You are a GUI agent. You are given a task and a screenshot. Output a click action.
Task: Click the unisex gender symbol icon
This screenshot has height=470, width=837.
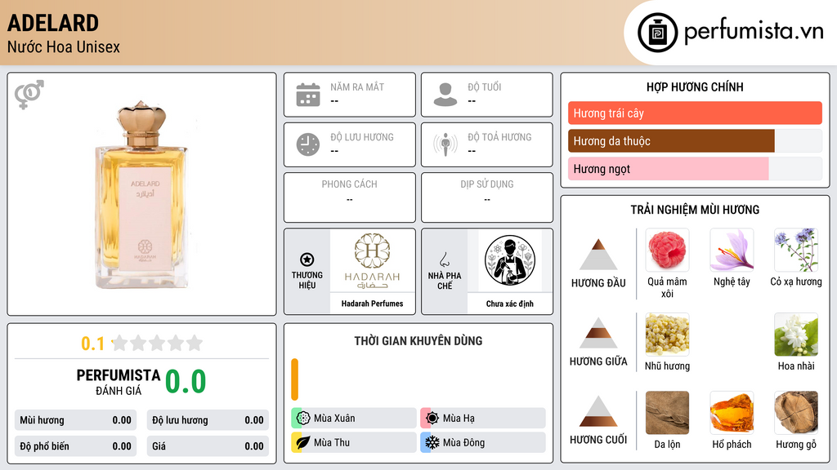(x=29, y=95)
